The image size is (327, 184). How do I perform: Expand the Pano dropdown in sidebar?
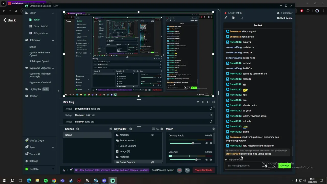pyautogui.click(x=53, y=147)
